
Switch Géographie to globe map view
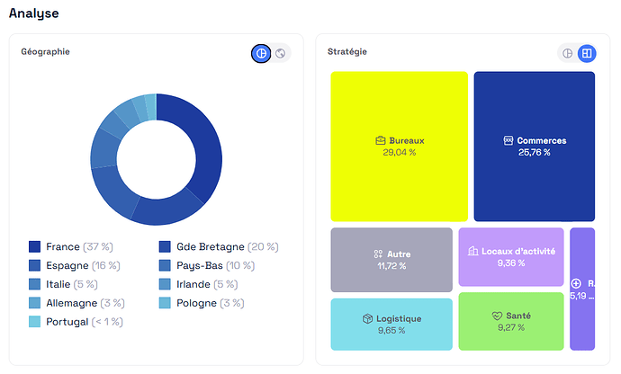coord(281,54)
